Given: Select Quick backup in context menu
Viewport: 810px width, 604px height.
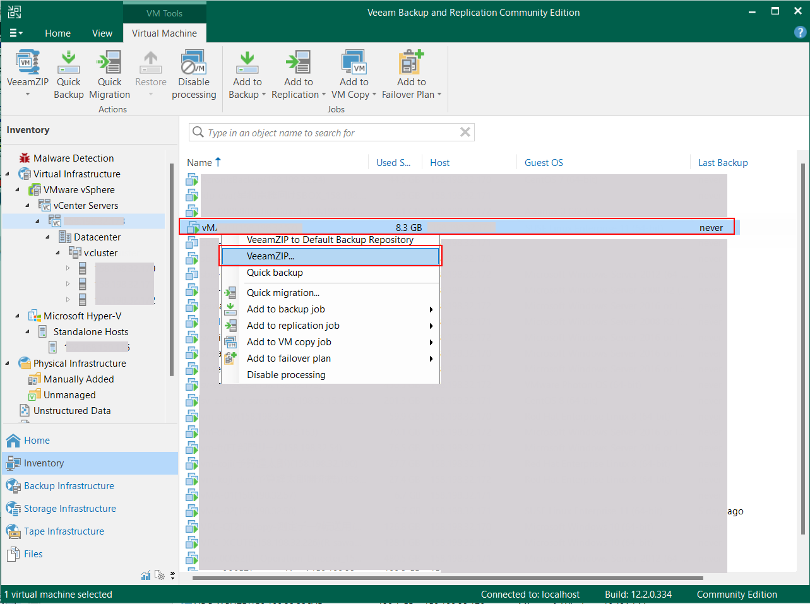Looking at the screenshot, I should coord(330,273).
